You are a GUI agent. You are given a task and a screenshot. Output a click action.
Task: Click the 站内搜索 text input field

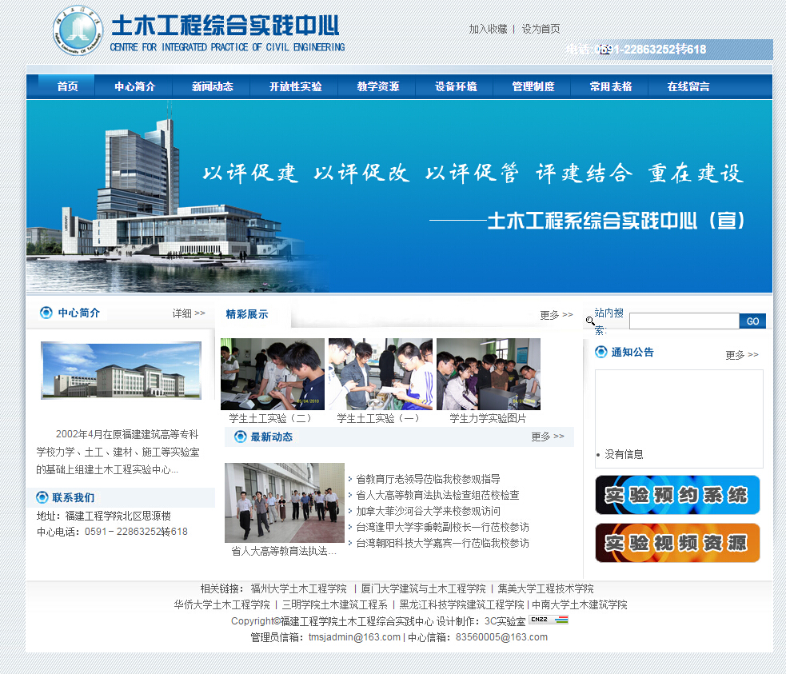(684, 321)
